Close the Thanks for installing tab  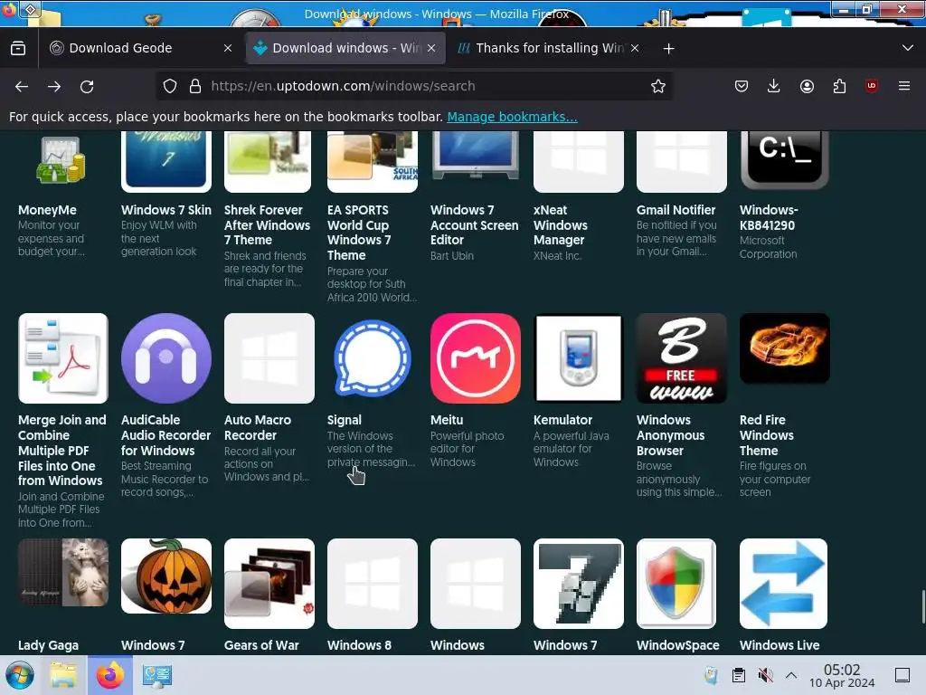pos(635,49)
